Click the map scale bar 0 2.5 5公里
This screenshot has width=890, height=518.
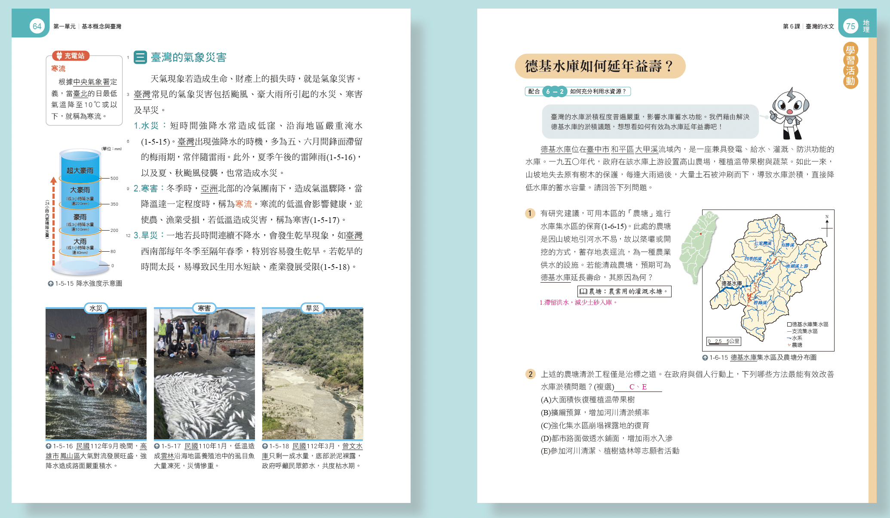click(x=724, y=342)
